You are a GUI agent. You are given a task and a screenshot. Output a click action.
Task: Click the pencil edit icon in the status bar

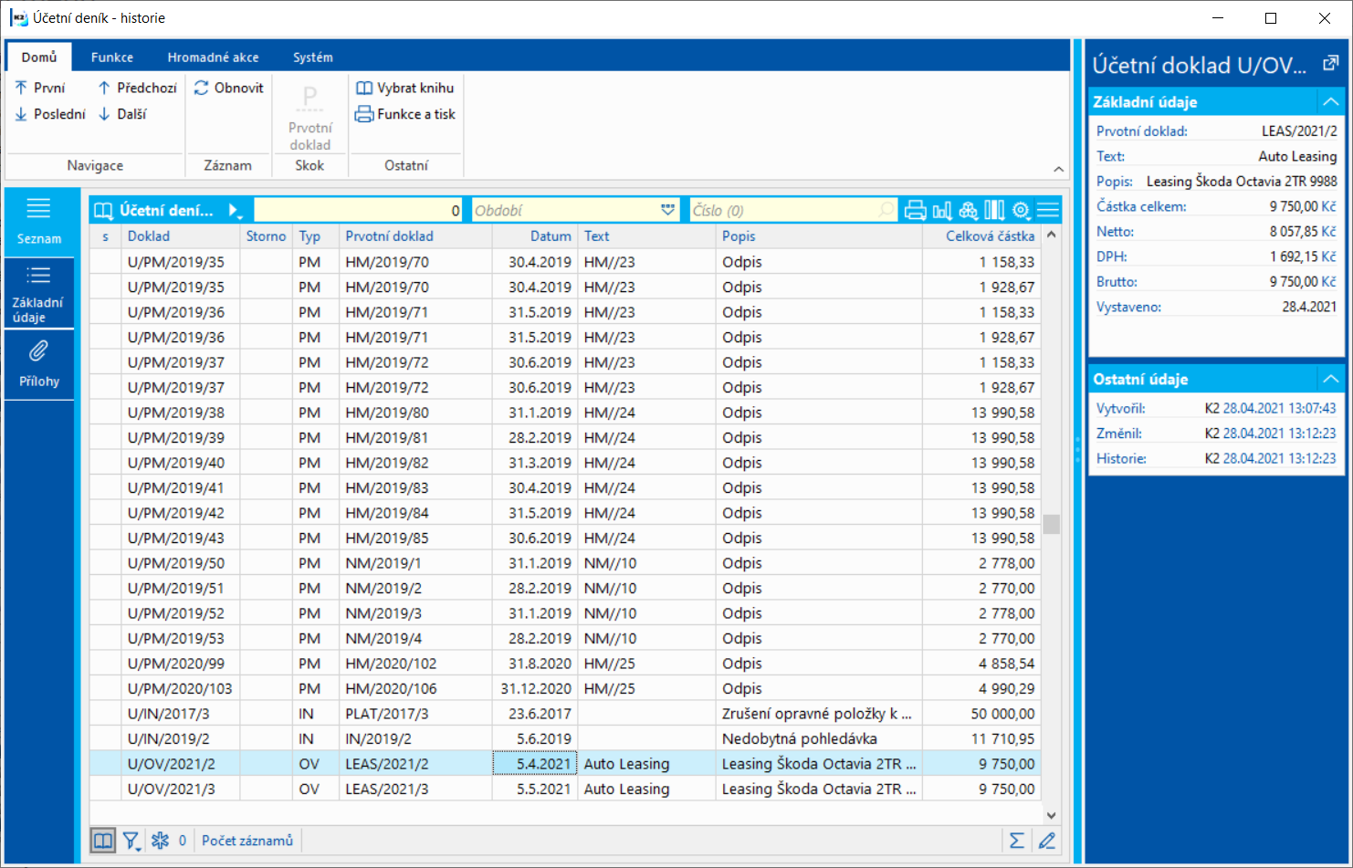click(x=1047, y=841)
